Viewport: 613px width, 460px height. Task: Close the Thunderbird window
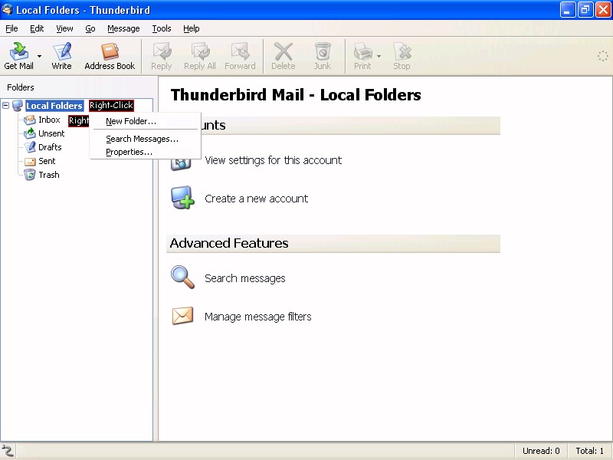[x=603, y=10]
